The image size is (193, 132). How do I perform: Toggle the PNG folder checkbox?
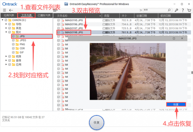pyautogui.click(x=13, y=44)
